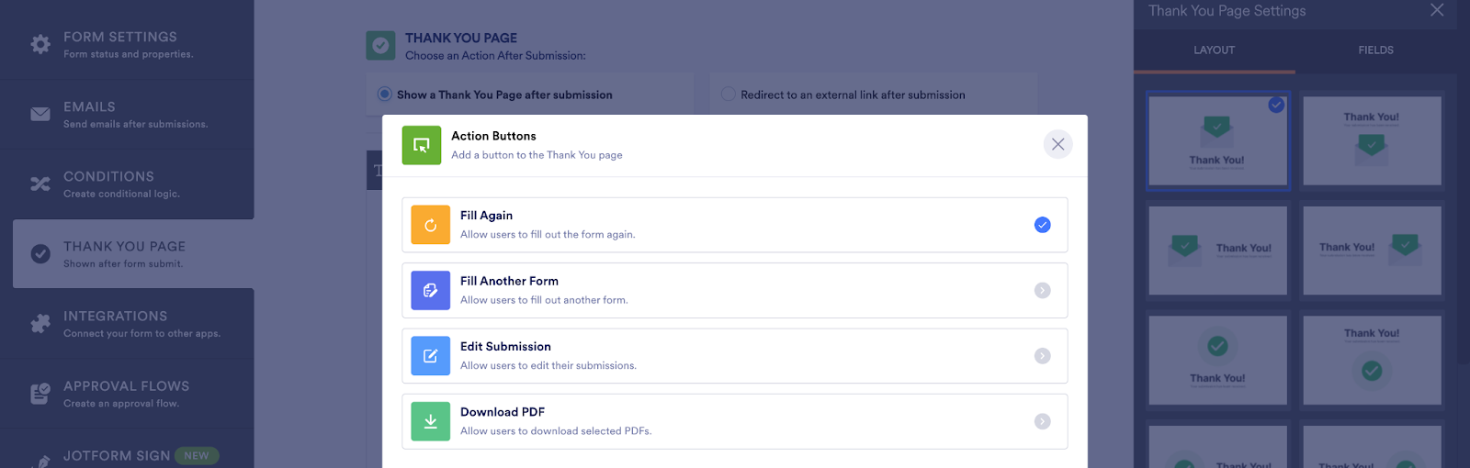Click the green Download PDF icon

click(x=430, y=421)
